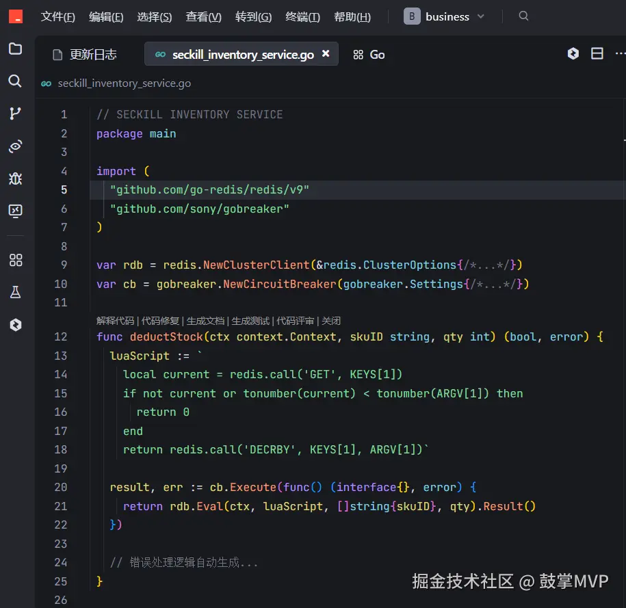Click the 'return 0' Lua line
Screen dimensions: 626x608
click(x=163, y=412)
